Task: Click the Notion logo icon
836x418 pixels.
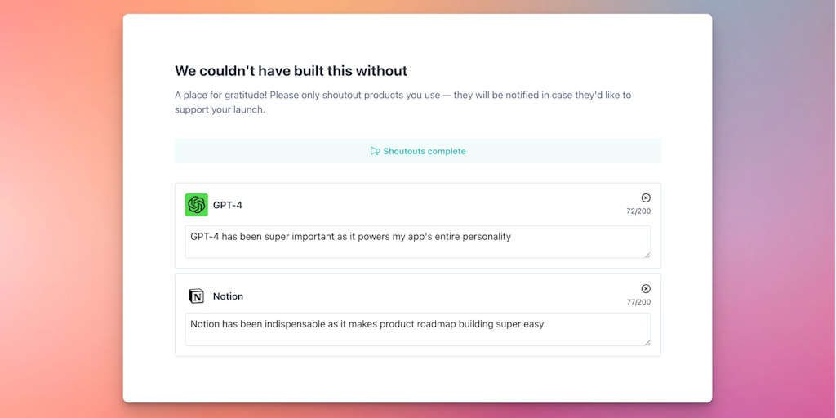Action: coord(197,296)
